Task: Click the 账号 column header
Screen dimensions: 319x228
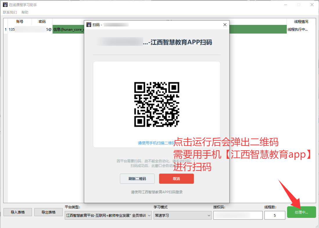Action: click(20, 22)
